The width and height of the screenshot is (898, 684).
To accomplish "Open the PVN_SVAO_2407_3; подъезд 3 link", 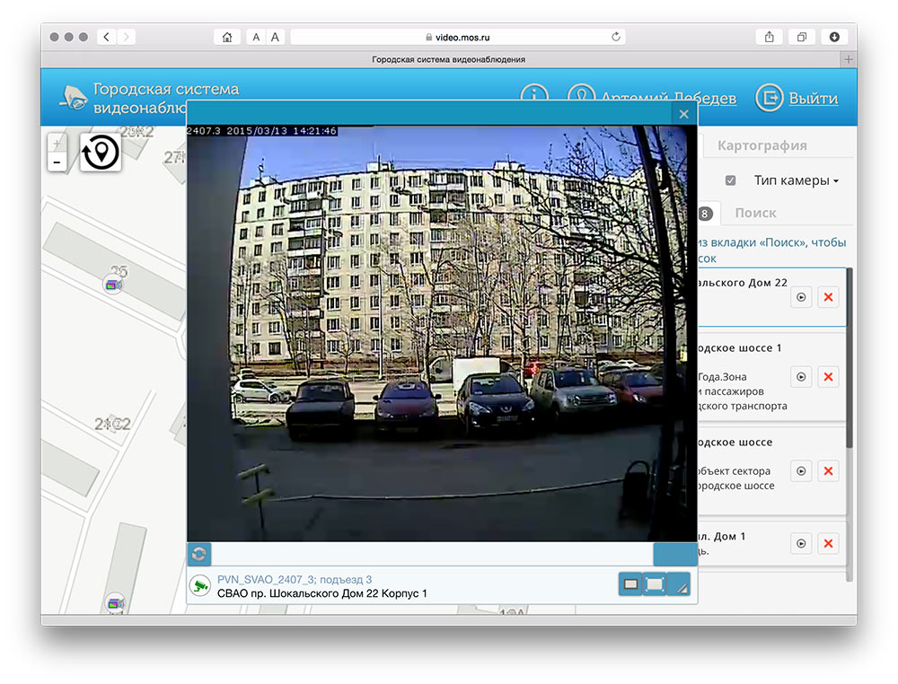I will pos(295,579).
